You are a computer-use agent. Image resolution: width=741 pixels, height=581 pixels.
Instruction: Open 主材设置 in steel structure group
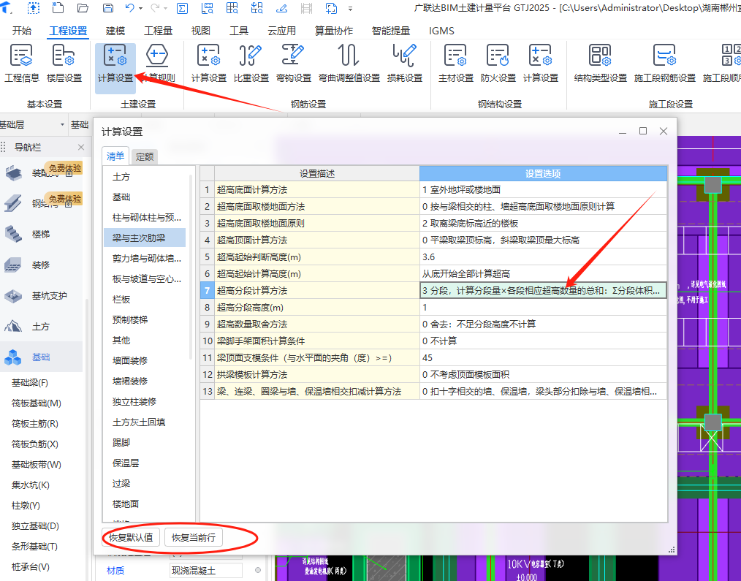pyautogui.click(x=455, y=64)
